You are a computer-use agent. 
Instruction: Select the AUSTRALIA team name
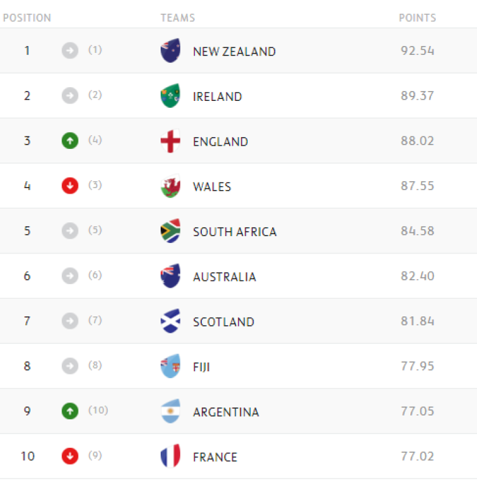tap(224, 277)
